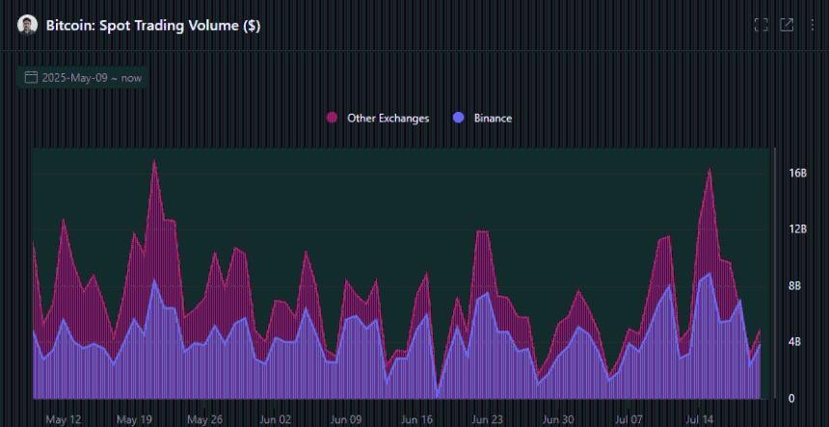Click the 16B y-axis label

point(797,173)
